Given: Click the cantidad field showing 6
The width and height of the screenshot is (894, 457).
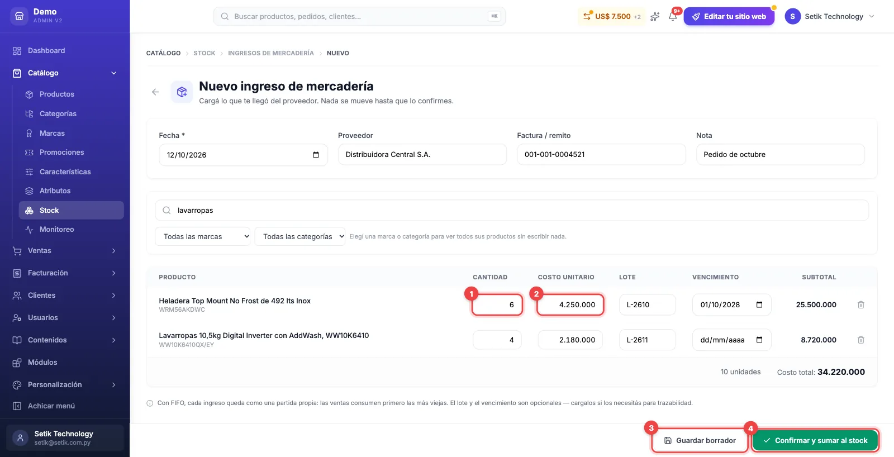Looking at the screenshot, I should [x=497, y=304].
